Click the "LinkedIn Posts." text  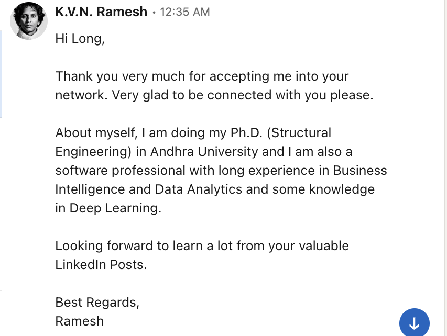(x=101, y=264)
